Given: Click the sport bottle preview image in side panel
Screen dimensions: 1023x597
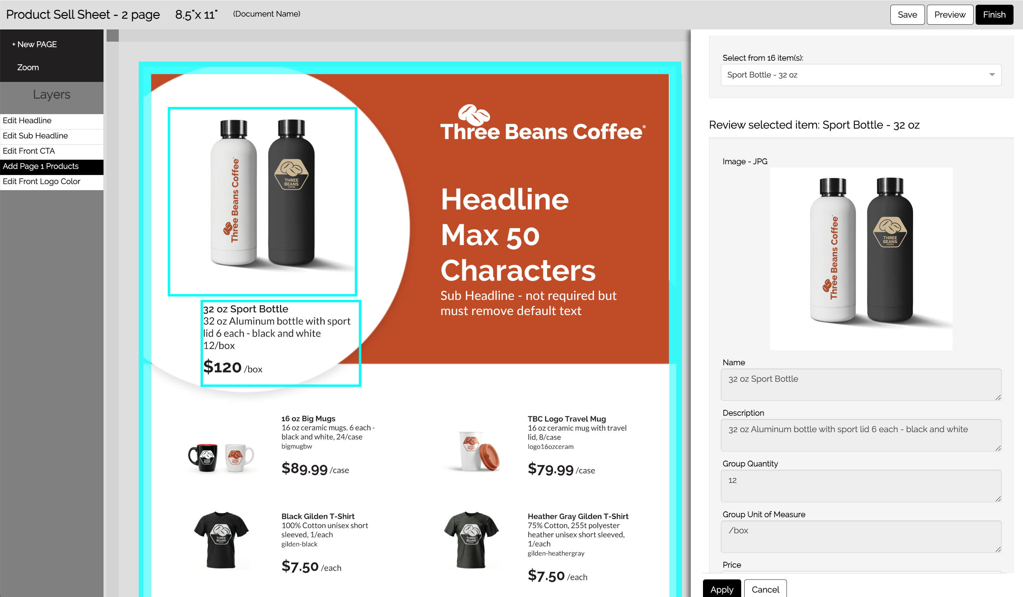Looking at the screenshot, I should 861,259.
